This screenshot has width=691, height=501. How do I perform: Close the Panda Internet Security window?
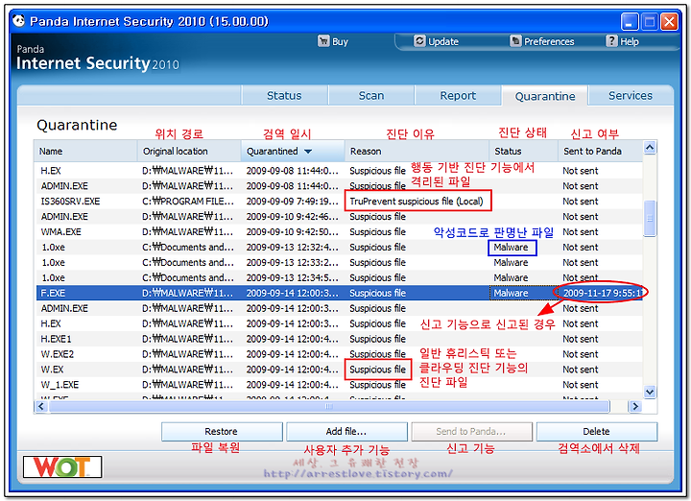tap(669, 21)
